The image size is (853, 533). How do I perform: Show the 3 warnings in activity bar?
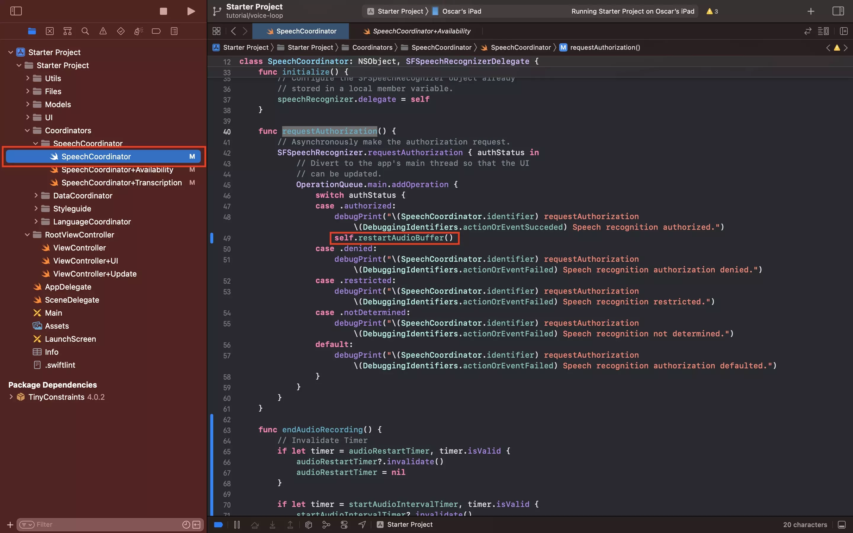point(712,11)
